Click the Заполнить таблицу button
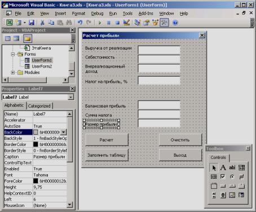This screenshot has height=212, width=256. click(x=107, y=155)
